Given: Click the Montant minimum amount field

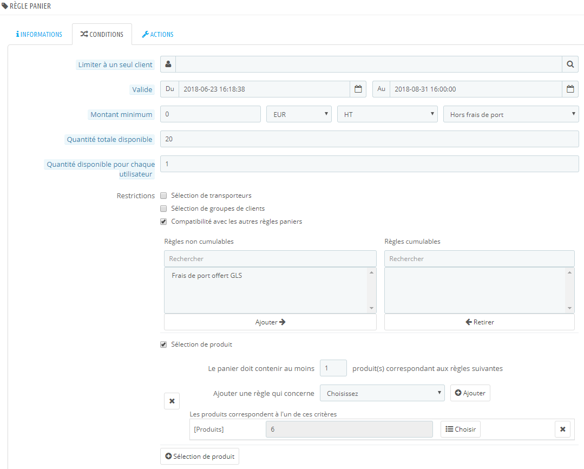Looking at the screenshot, I should [211, 114].
